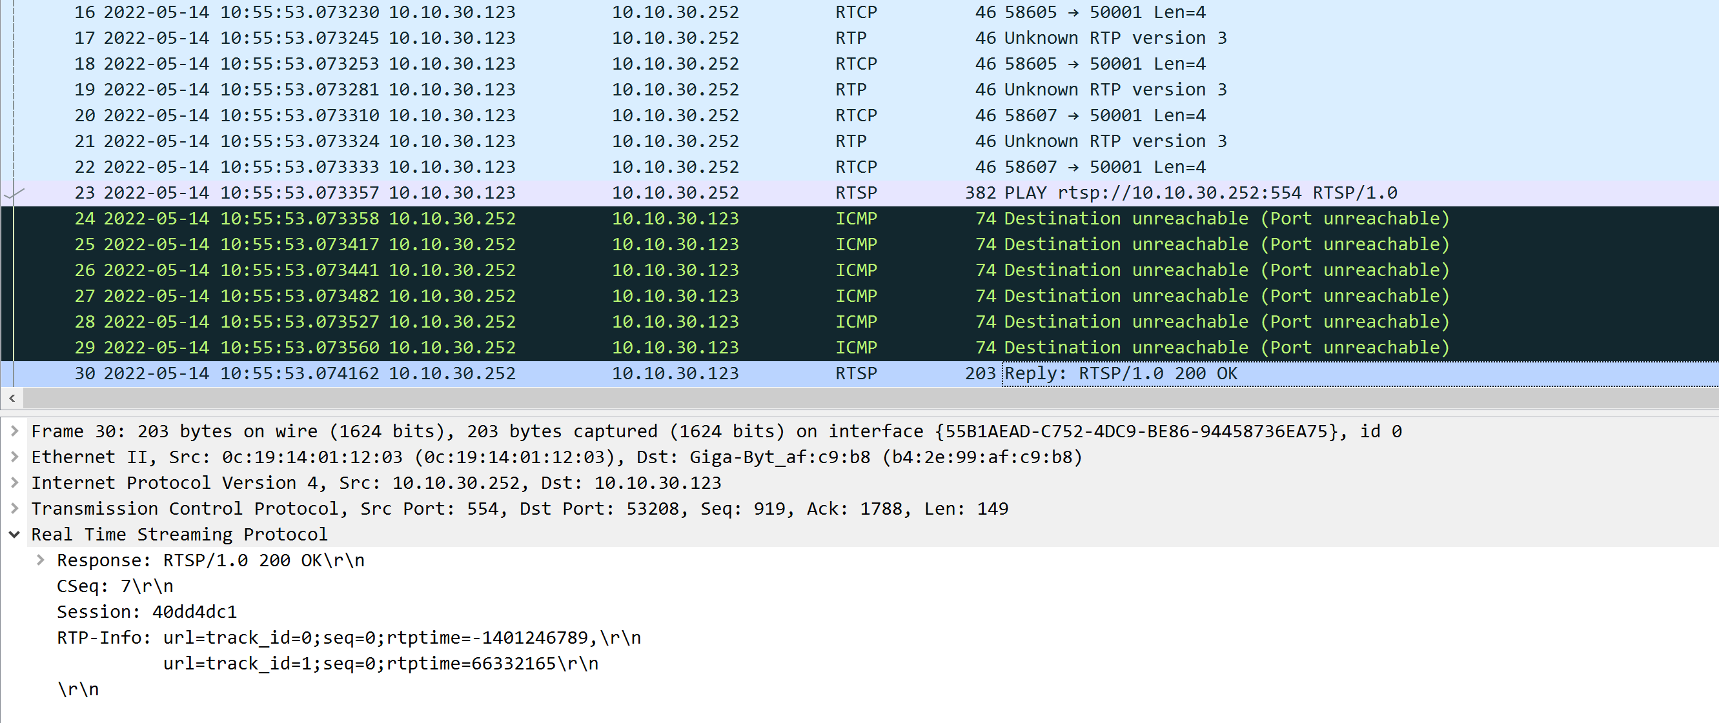Click packet 16 destination 10.10.30.252

pos(675,13)
